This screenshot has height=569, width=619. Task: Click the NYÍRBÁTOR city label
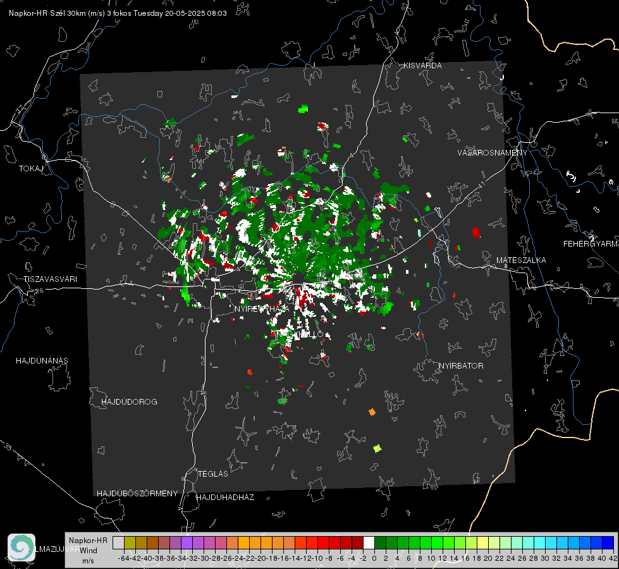tap(461, 366)
